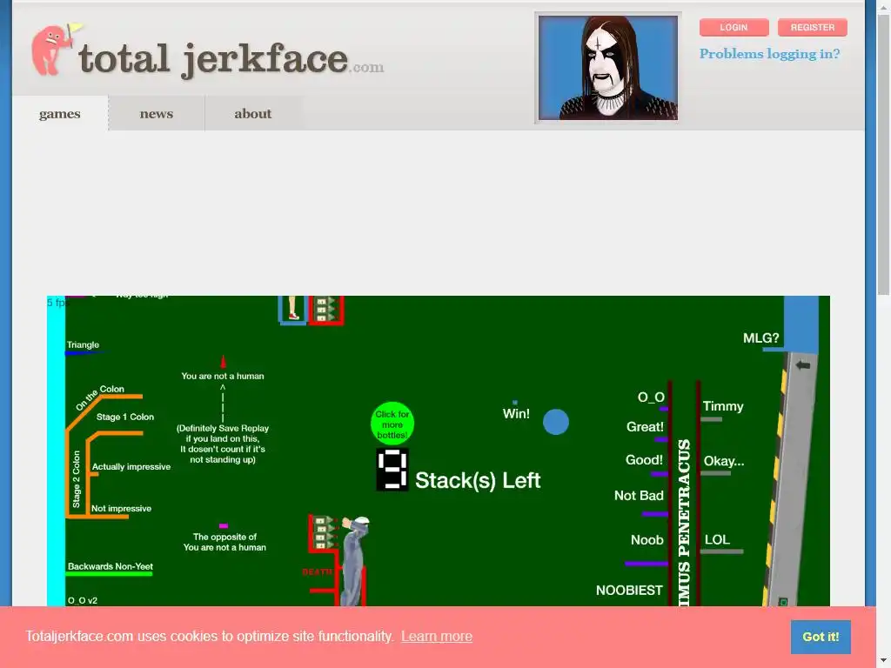Click the 'Stack(s) Left' label
Image resolution: width=891 pixels, height=668 pixels.
click(x=478, y=480)
